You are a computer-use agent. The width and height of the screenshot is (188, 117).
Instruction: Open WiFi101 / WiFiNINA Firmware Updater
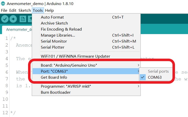[86, 56]
